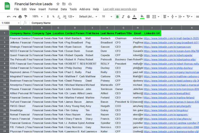
Task: Open the Default (Ari...) font dropdown
Action: 88,17
